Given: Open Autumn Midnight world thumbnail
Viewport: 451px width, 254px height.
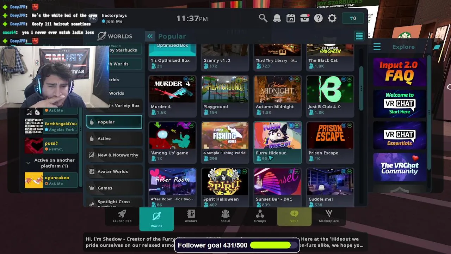Looking at the screenshot, I should [277, 89].
